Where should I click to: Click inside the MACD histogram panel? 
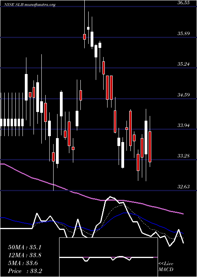tap(108, 257)
